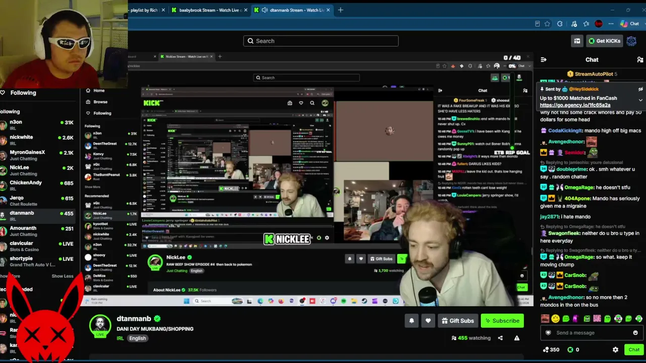The image size is (646, 363).
Task: Open browser favorites list icon
Action: pyautogui.click(x=586, y=24)
